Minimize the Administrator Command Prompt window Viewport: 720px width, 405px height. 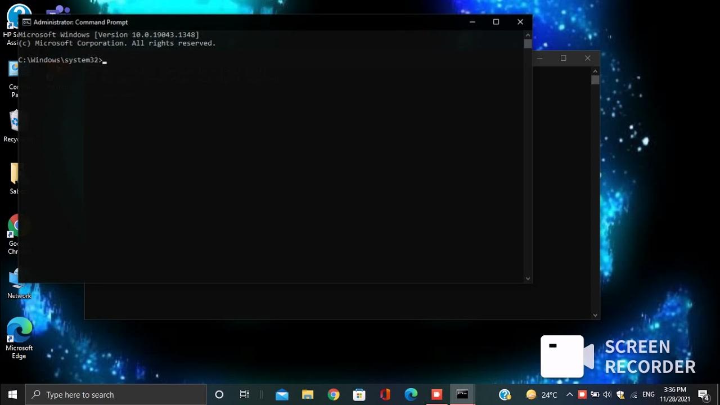[x=472, y=22]
